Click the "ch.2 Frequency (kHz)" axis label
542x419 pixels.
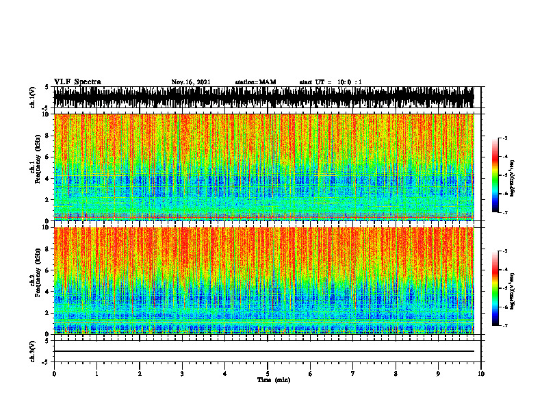[x=36, y=272]
